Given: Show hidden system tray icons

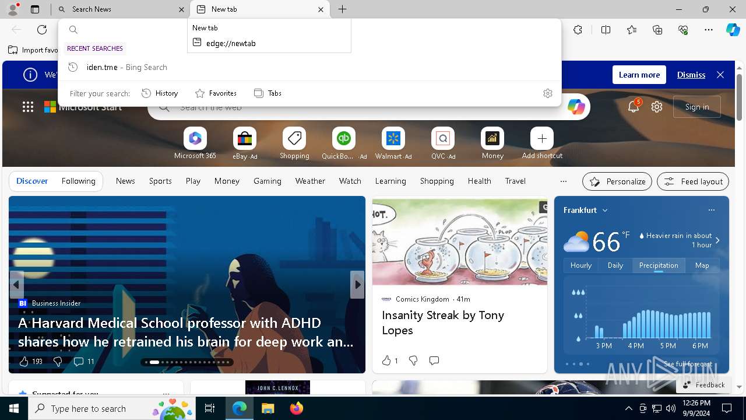Looking at the screenshot, I should point(628,408).
